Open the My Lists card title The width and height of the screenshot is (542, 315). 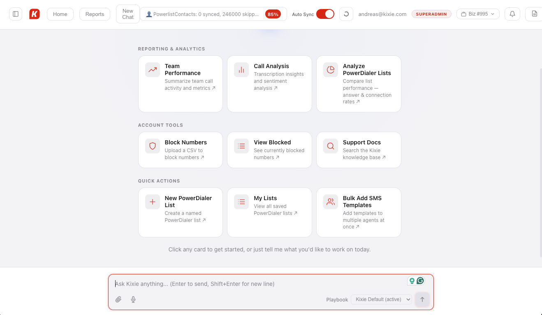coord(265,198)
